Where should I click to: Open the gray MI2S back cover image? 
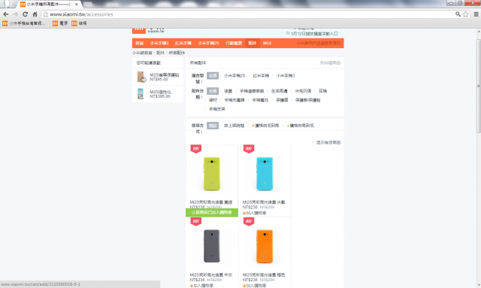point(212,246)
